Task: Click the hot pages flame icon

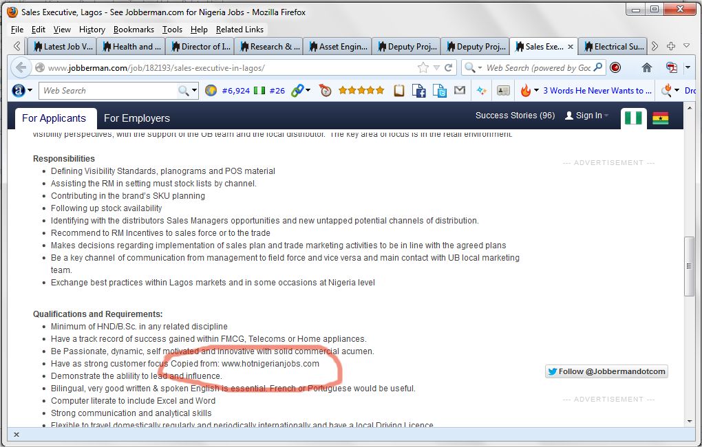Action: point(525,91)
